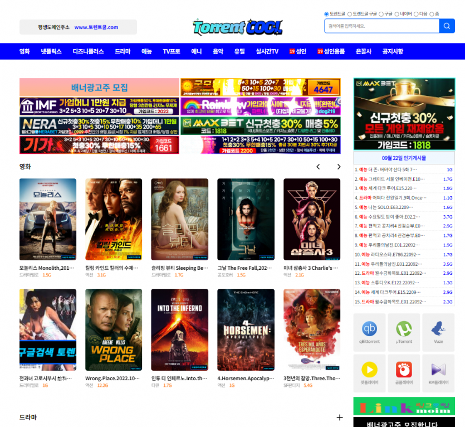Click the magnifier search button
Viewport: 465px width, 427px height.
point(447,26)
